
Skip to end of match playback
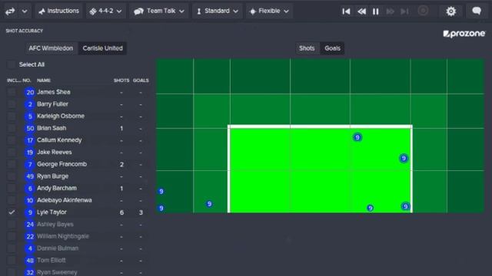(404, 11)
